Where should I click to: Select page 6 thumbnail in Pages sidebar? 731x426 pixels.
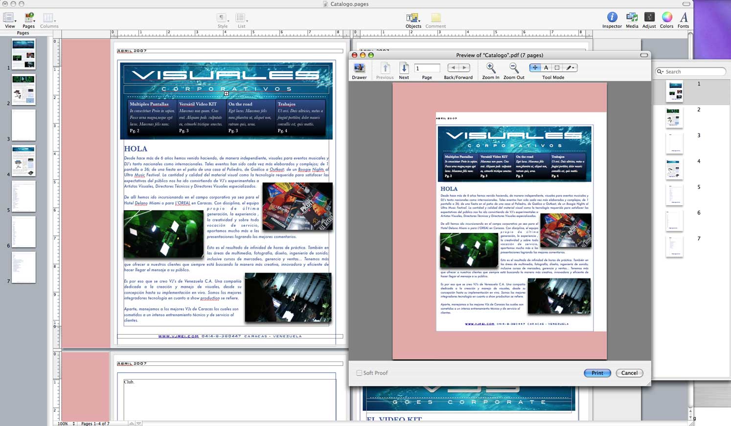[x=23, y=232]
